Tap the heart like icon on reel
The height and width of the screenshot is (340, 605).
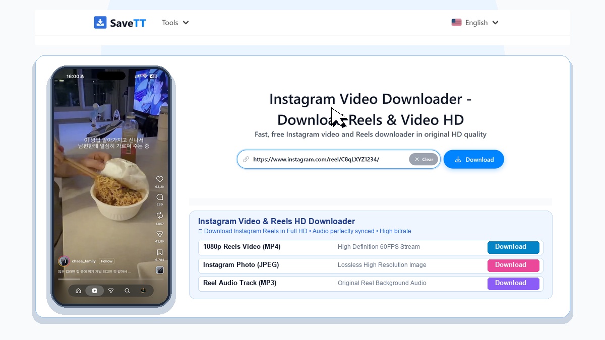[160, 179]
